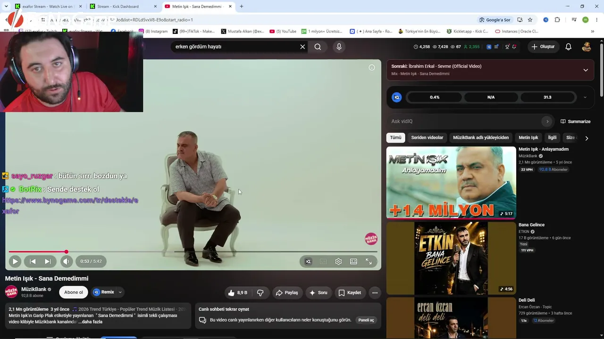Click the vidIQ trophy icon in the header

(507, 47)
